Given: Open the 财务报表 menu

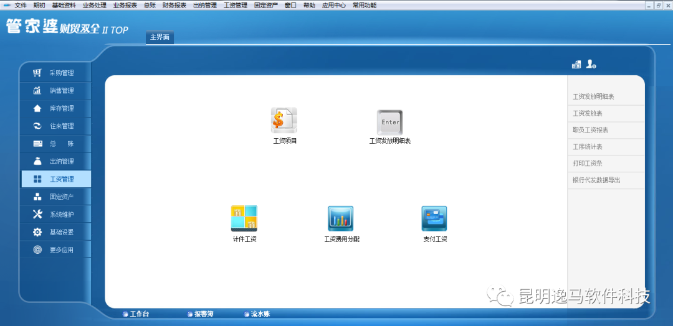Looking at the screenshot, I should coord(174,6).
